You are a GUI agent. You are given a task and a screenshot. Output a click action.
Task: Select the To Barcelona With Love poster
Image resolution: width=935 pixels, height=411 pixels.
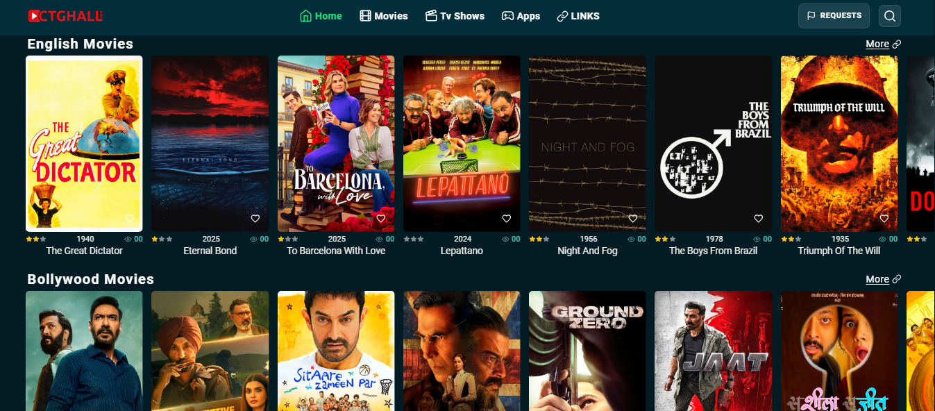pyautogui.click(x=336, y=143)
